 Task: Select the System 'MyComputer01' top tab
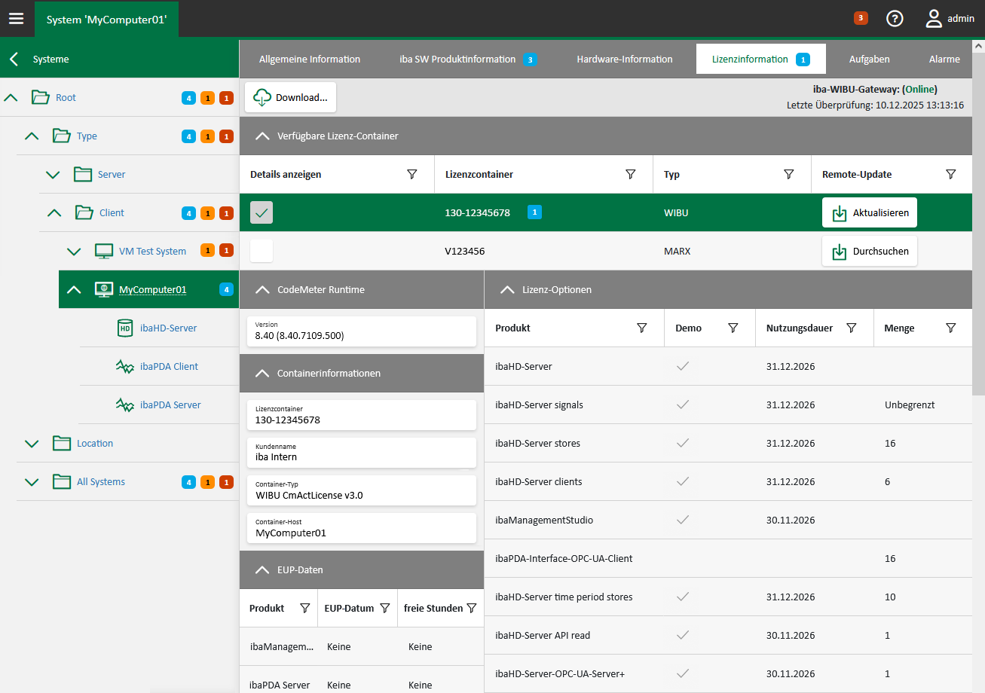click(x=106, y=20)
